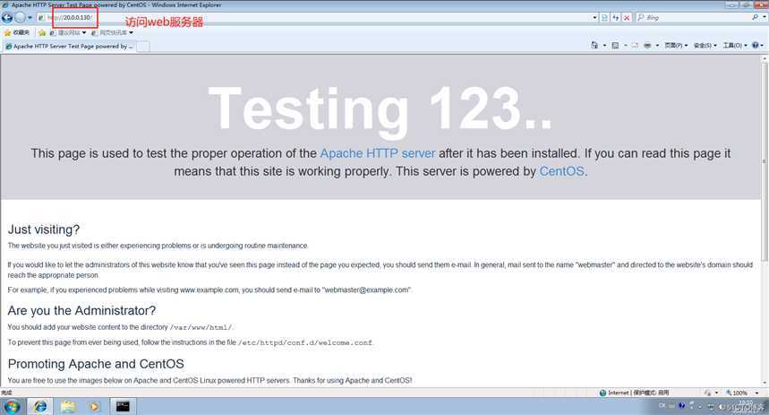Image resolution: width=769 pixels, height=415 pixels.
Task: Click the browser Back button
Action: coord(7,18)
